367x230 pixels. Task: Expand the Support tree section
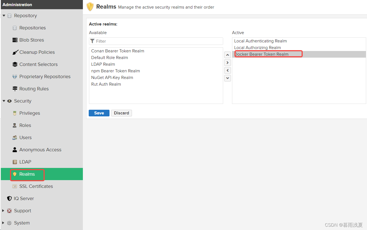pos(3,211)
